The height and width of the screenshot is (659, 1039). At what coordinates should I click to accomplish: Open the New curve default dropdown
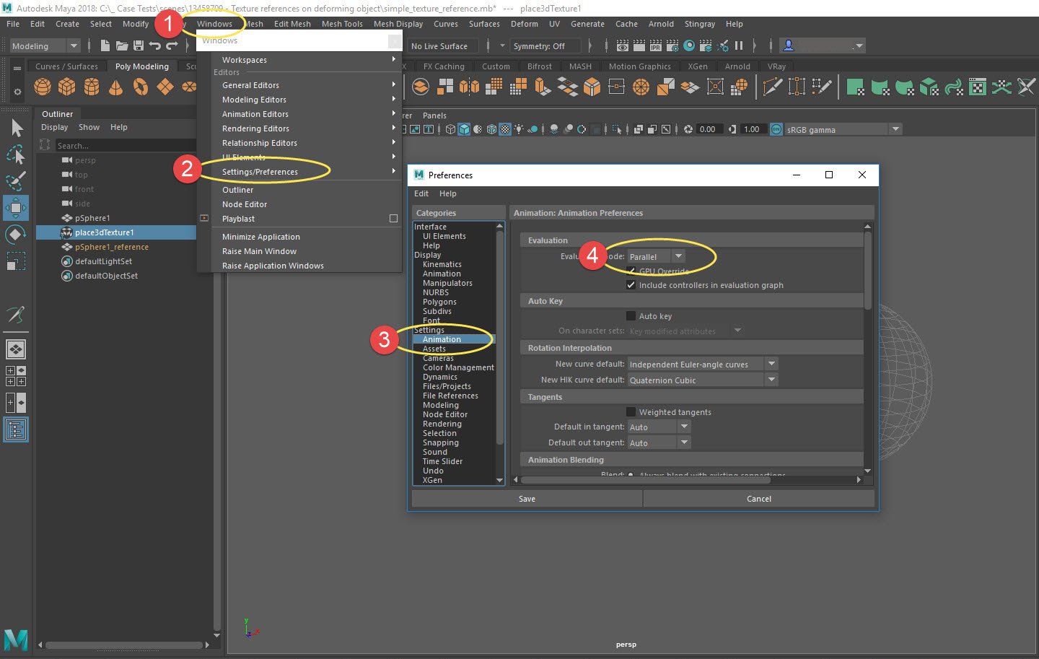point(703,364)
